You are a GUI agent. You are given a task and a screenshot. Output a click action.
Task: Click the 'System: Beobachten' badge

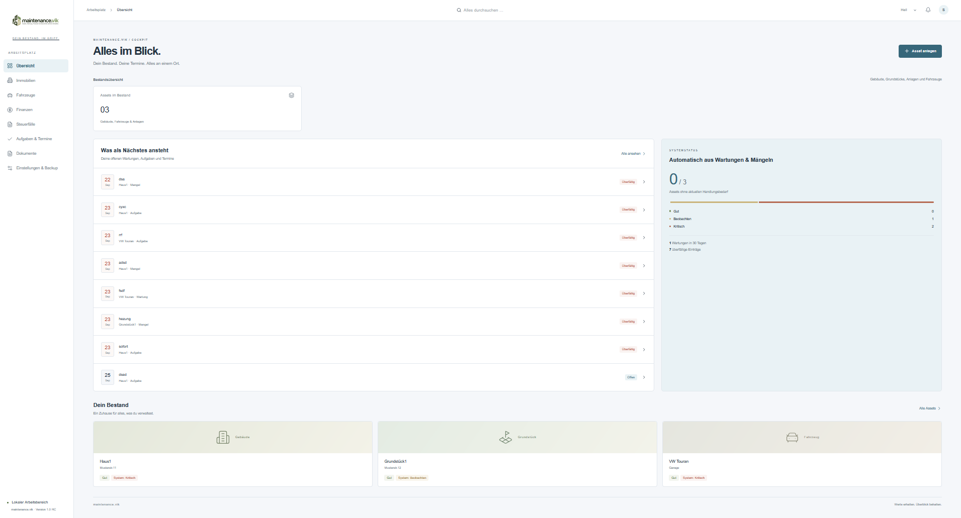(x=412, y=478)
